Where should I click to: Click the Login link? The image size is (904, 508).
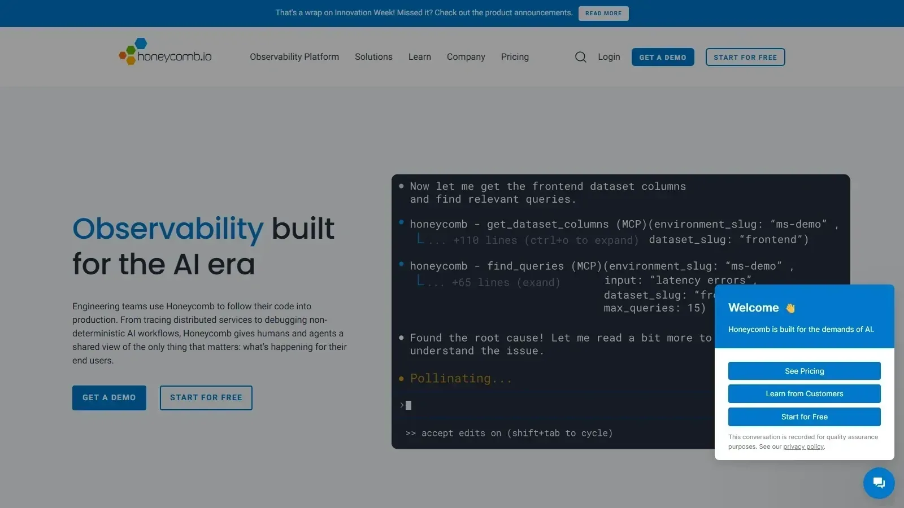point(609,57)
